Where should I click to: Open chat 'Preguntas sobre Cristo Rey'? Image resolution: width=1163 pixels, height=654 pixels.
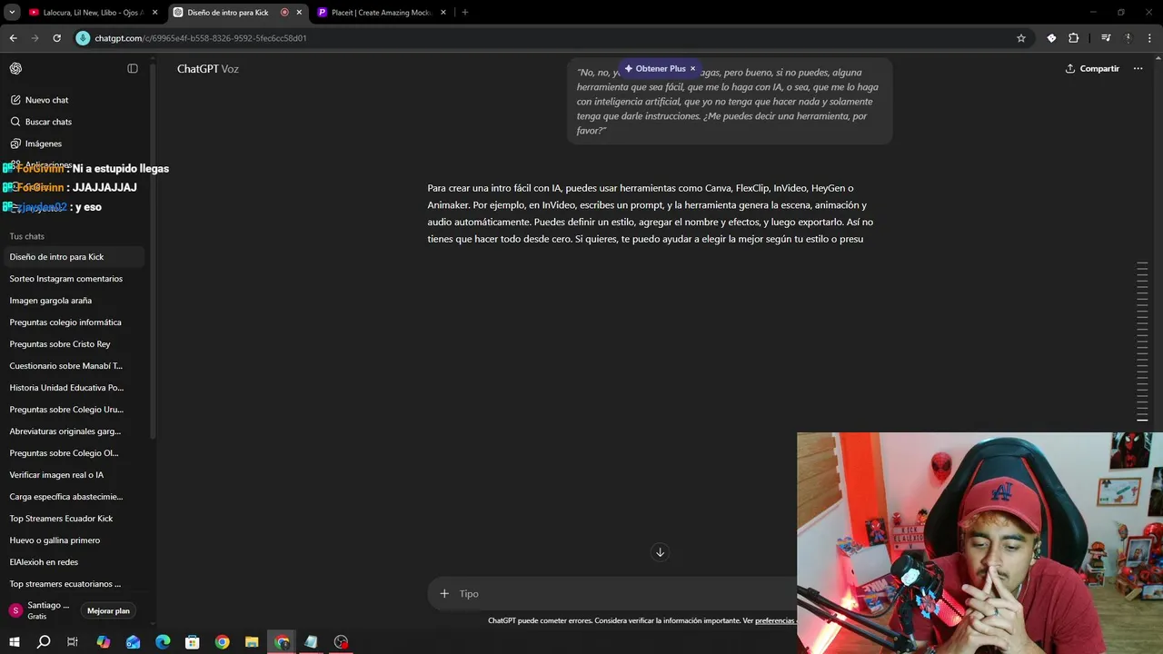(x=75, y=344)
